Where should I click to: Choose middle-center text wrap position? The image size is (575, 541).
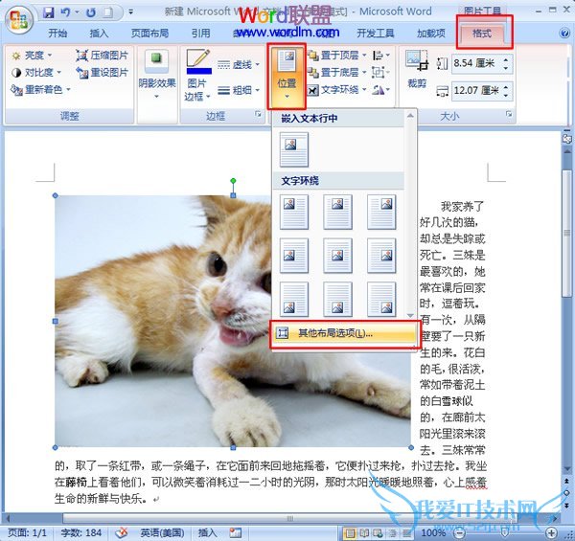337,256
